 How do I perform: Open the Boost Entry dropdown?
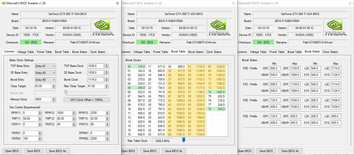[x=45, y=80]
